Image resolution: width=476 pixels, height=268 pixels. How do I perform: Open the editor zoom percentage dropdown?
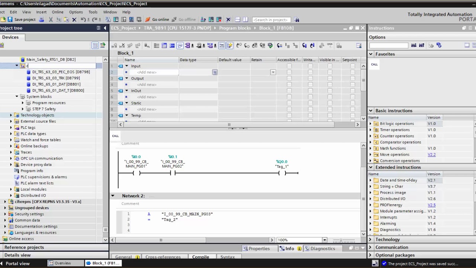325,240
